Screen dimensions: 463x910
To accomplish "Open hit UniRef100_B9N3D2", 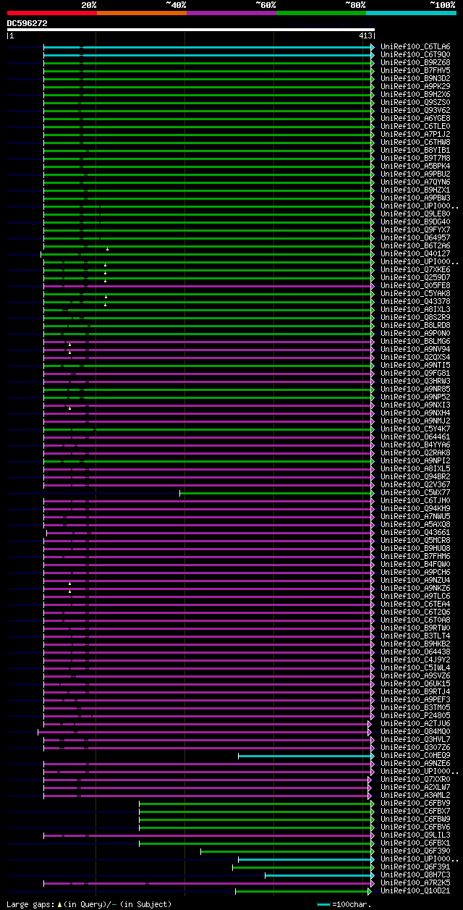I will (x=415, y=78).
